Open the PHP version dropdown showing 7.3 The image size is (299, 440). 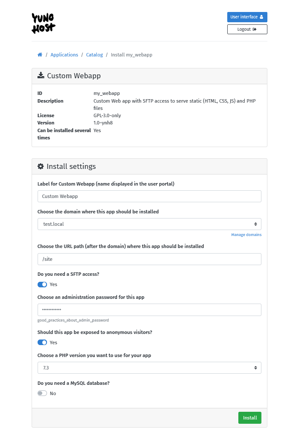(x=149, y=367)
